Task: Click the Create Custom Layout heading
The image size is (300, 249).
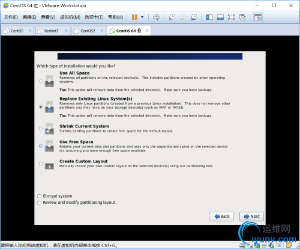Action: click(83, 161)
